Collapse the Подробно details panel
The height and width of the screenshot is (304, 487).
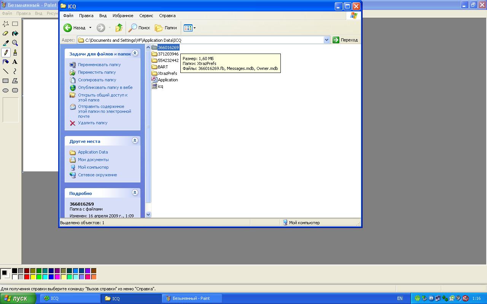(135, 193)
